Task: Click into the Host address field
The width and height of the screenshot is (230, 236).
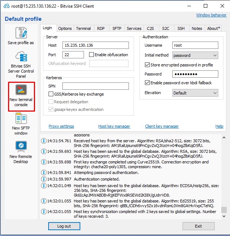Action: click(x=96, y=45)
